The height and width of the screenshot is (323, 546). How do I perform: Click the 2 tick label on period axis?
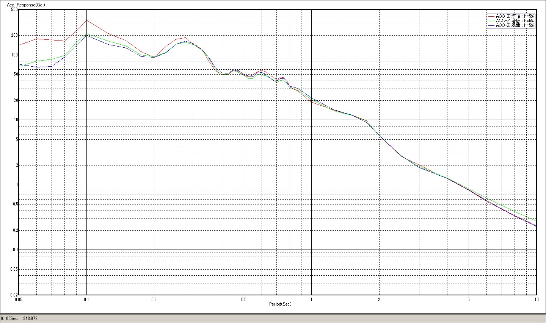379,299
